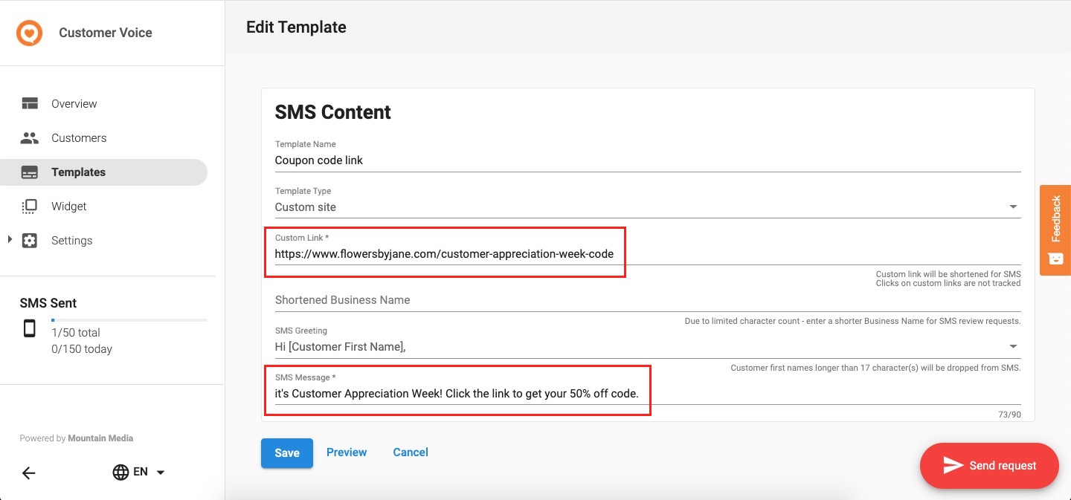The width and height of the screenshot is (1071, 500).
Task: Click the 1/50 total text
Action: 76,333
